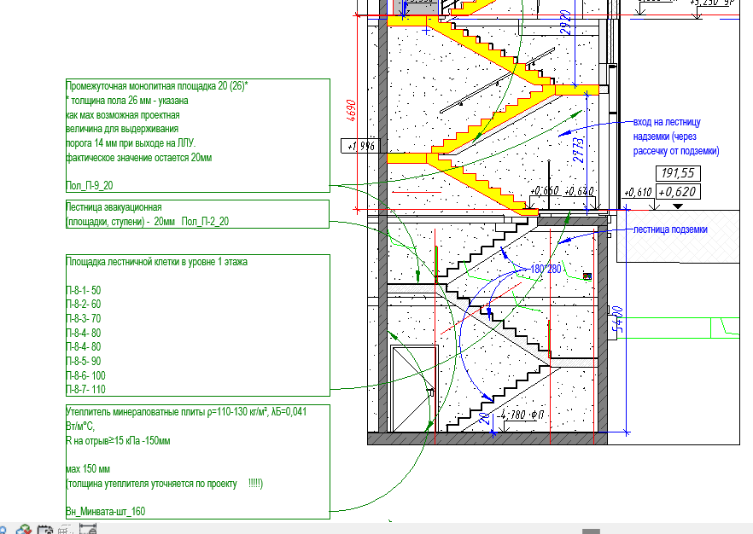753x534 pixels.
Task: Select heading 'Площадка лестничной клетки в уровне 1 этажа'
Action: pos(156,262)
